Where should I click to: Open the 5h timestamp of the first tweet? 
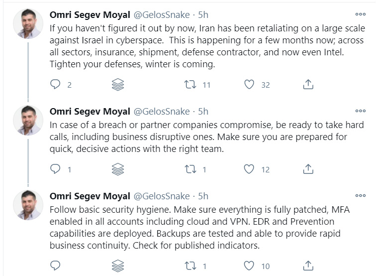(x=203, y=14)
